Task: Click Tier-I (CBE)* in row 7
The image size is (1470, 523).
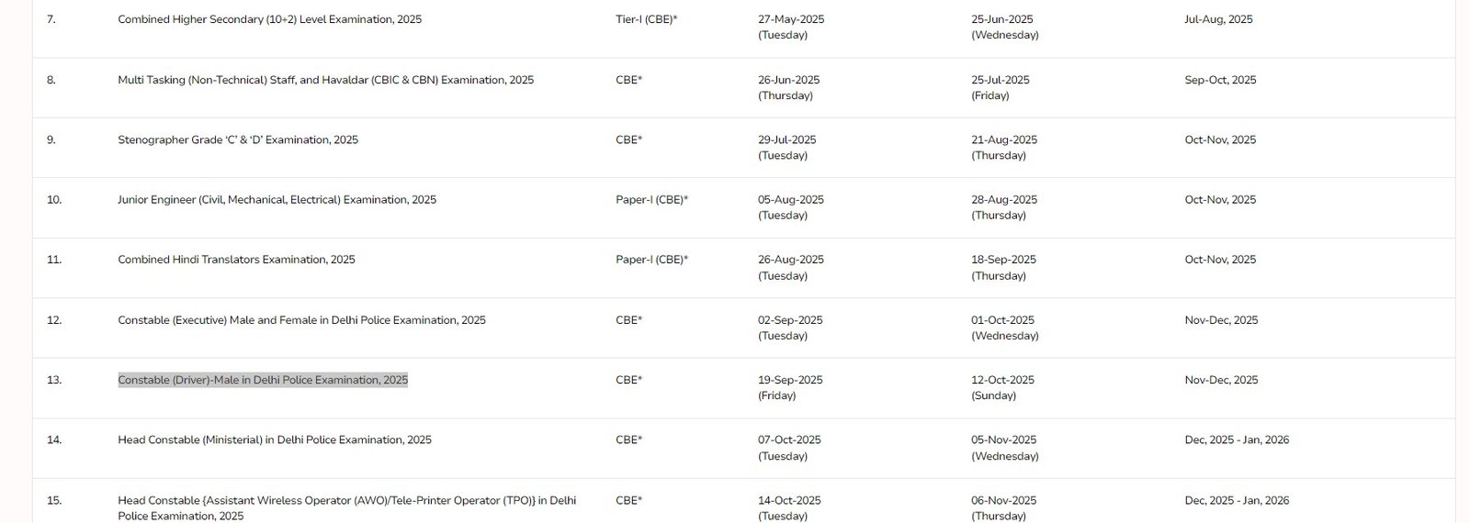Action: coord(647,19)
